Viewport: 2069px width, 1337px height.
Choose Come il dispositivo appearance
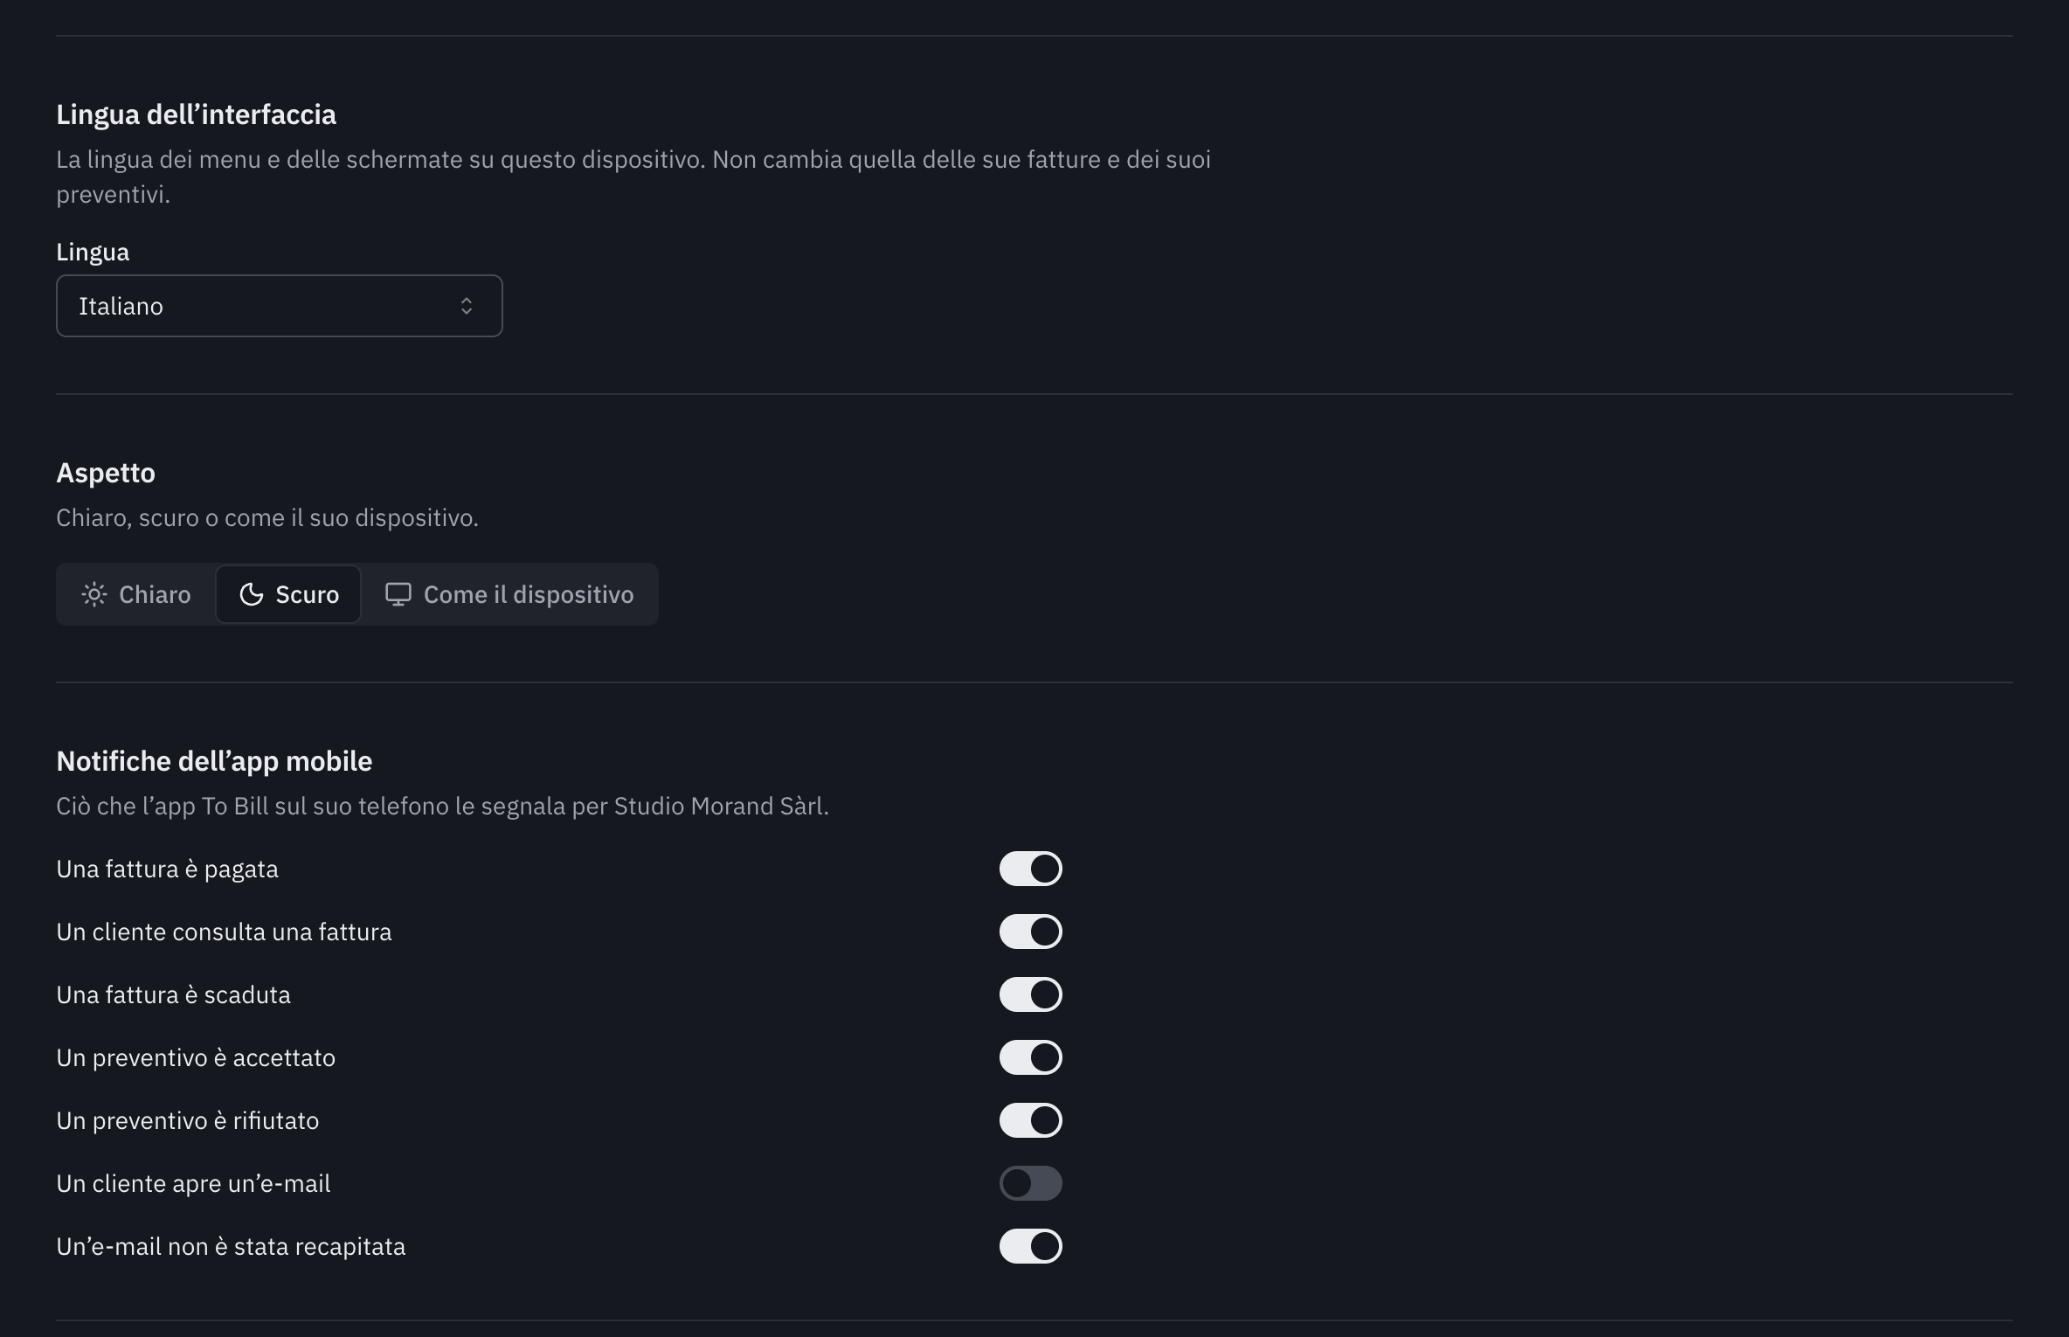(x=509, y=594)
